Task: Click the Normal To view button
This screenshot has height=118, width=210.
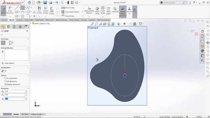Action: (x=129, y=11)
